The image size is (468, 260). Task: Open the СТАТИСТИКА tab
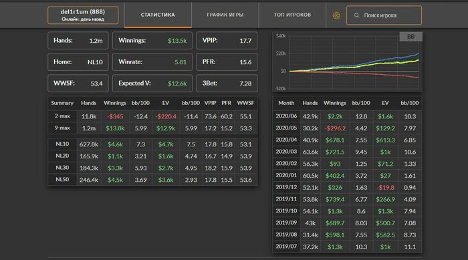[x=158, y=15]
